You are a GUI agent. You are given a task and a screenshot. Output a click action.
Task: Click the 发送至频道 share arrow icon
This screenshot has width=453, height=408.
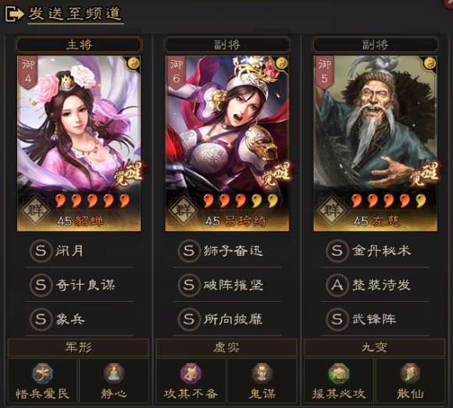click(x=14, y=13)
